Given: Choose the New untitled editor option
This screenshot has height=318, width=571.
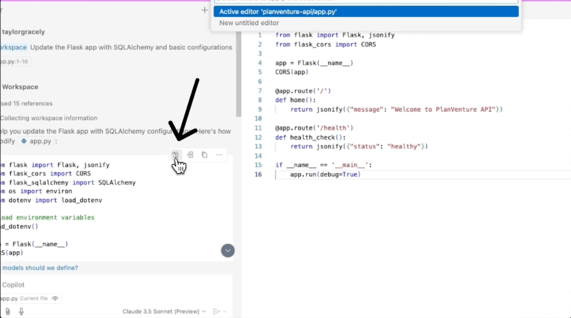Looking at the screenshot, I should (249, 23).
